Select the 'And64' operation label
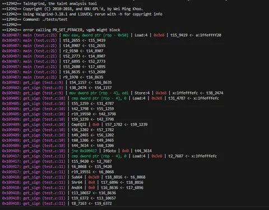 pyautogui.click(x=77, y=188)
